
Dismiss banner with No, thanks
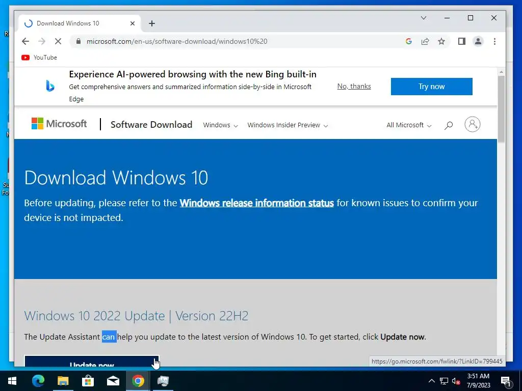[354, 86]
